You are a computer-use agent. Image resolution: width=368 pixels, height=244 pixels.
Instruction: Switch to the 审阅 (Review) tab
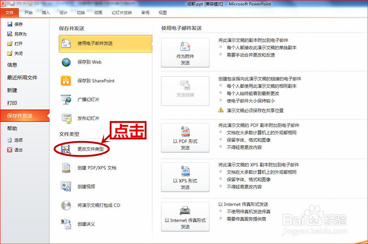pos(145,13)
